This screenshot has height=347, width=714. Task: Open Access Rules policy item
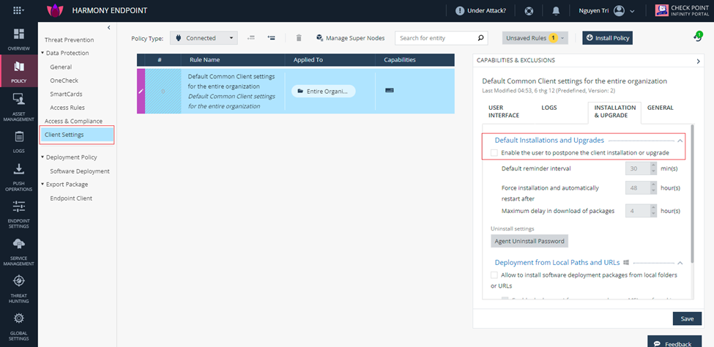tap(67, 108)
